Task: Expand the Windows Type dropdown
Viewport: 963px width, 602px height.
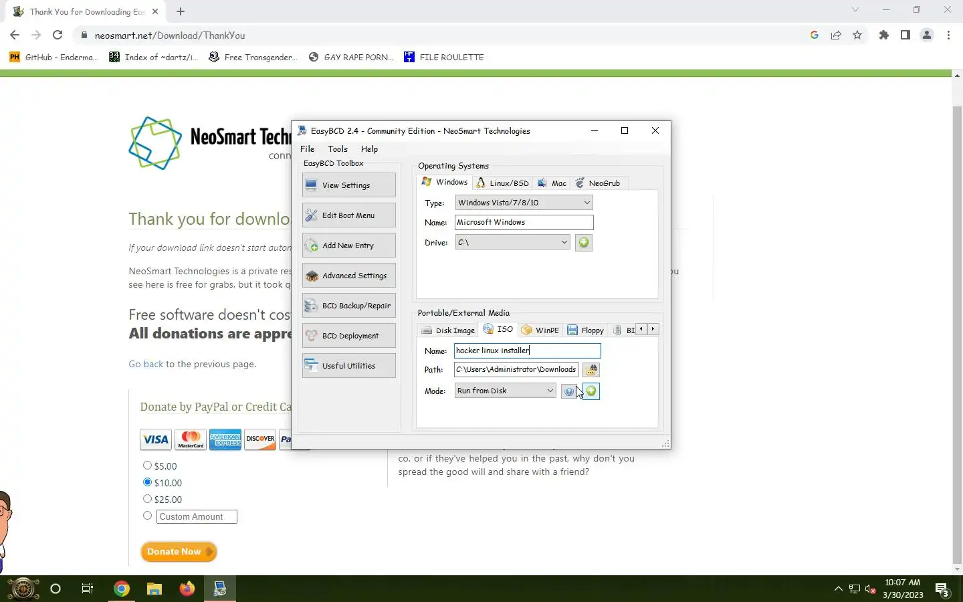Action: tap(524, 203)
